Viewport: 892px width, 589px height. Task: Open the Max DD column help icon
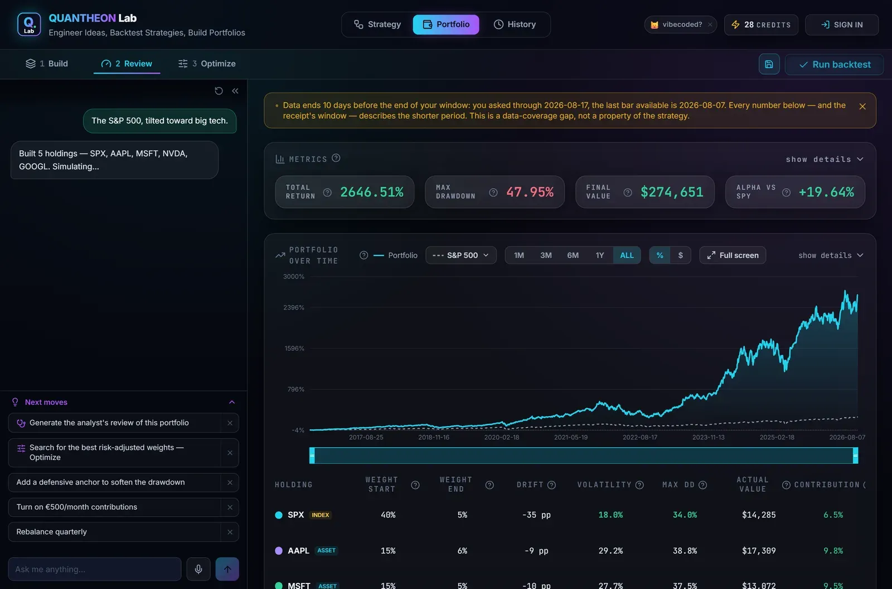tap(702, 485)
